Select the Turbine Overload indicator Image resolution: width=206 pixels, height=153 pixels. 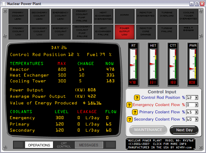tap(167, 16)
